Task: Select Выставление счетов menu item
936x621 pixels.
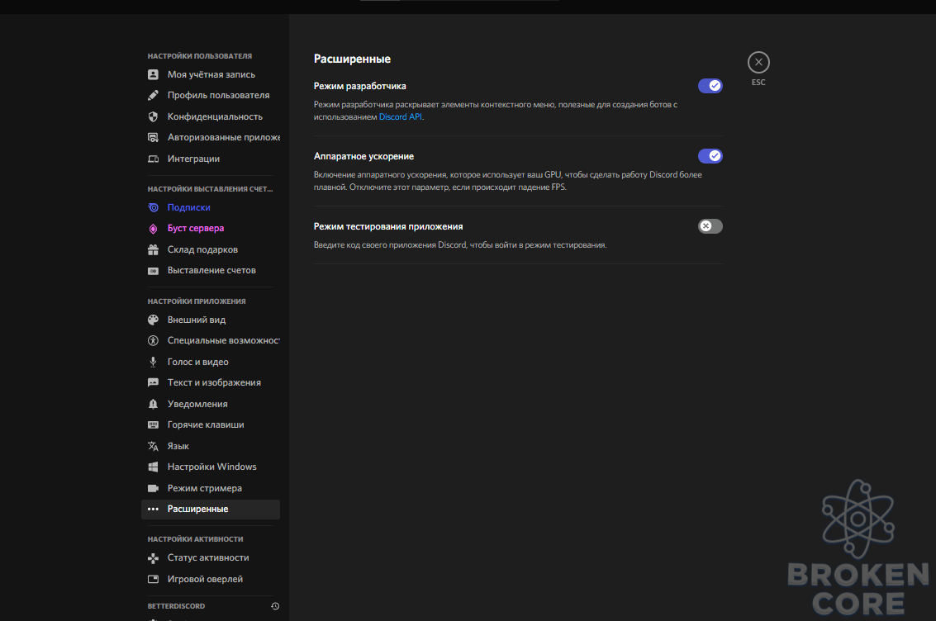Action: pos(211,270)
